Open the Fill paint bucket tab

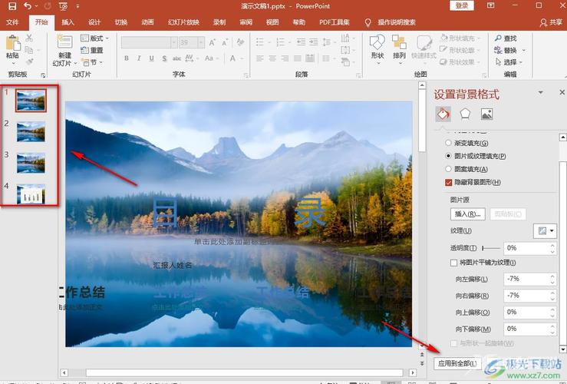point(443,114)
